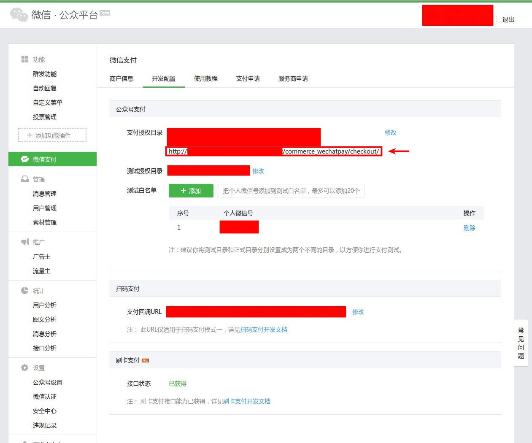Click the 设置 gear icon in sidebar

[x=25, y=368]
